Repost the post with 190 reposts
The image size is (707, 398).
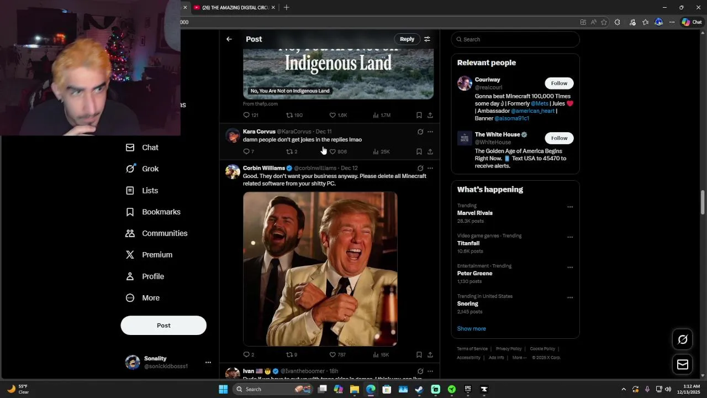294,115
